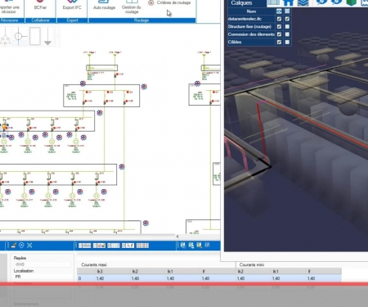Toggle visibility of the datacenterelec.ifc layer
The height and width of the screenshot is (307, 368).
pyautogui.click(x=279, y=19)
